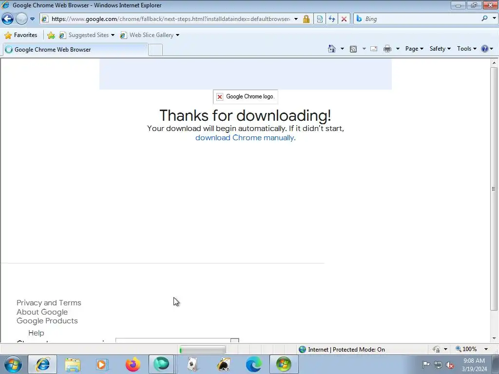Open Spider Solitaire taskbar icon
The image size is (499, 374).
coord(224,364)
